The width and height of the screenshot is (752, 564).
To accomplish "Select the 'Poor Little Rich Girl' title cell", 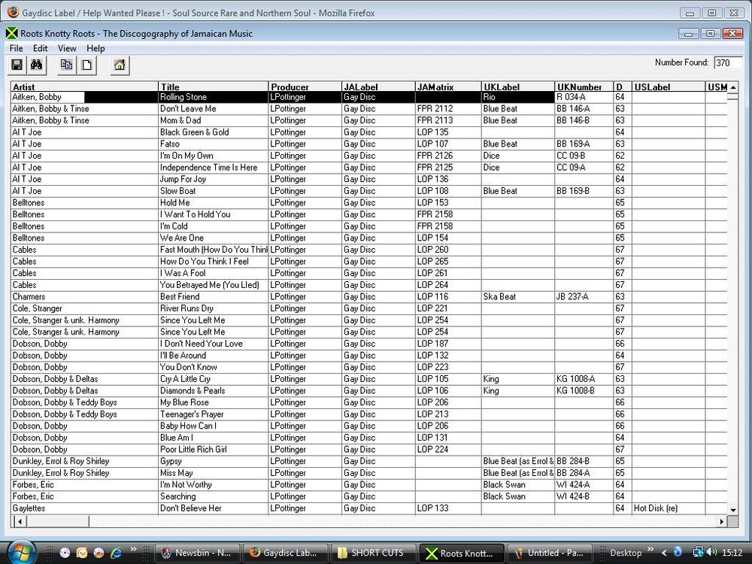I will (x=214, y=450).
